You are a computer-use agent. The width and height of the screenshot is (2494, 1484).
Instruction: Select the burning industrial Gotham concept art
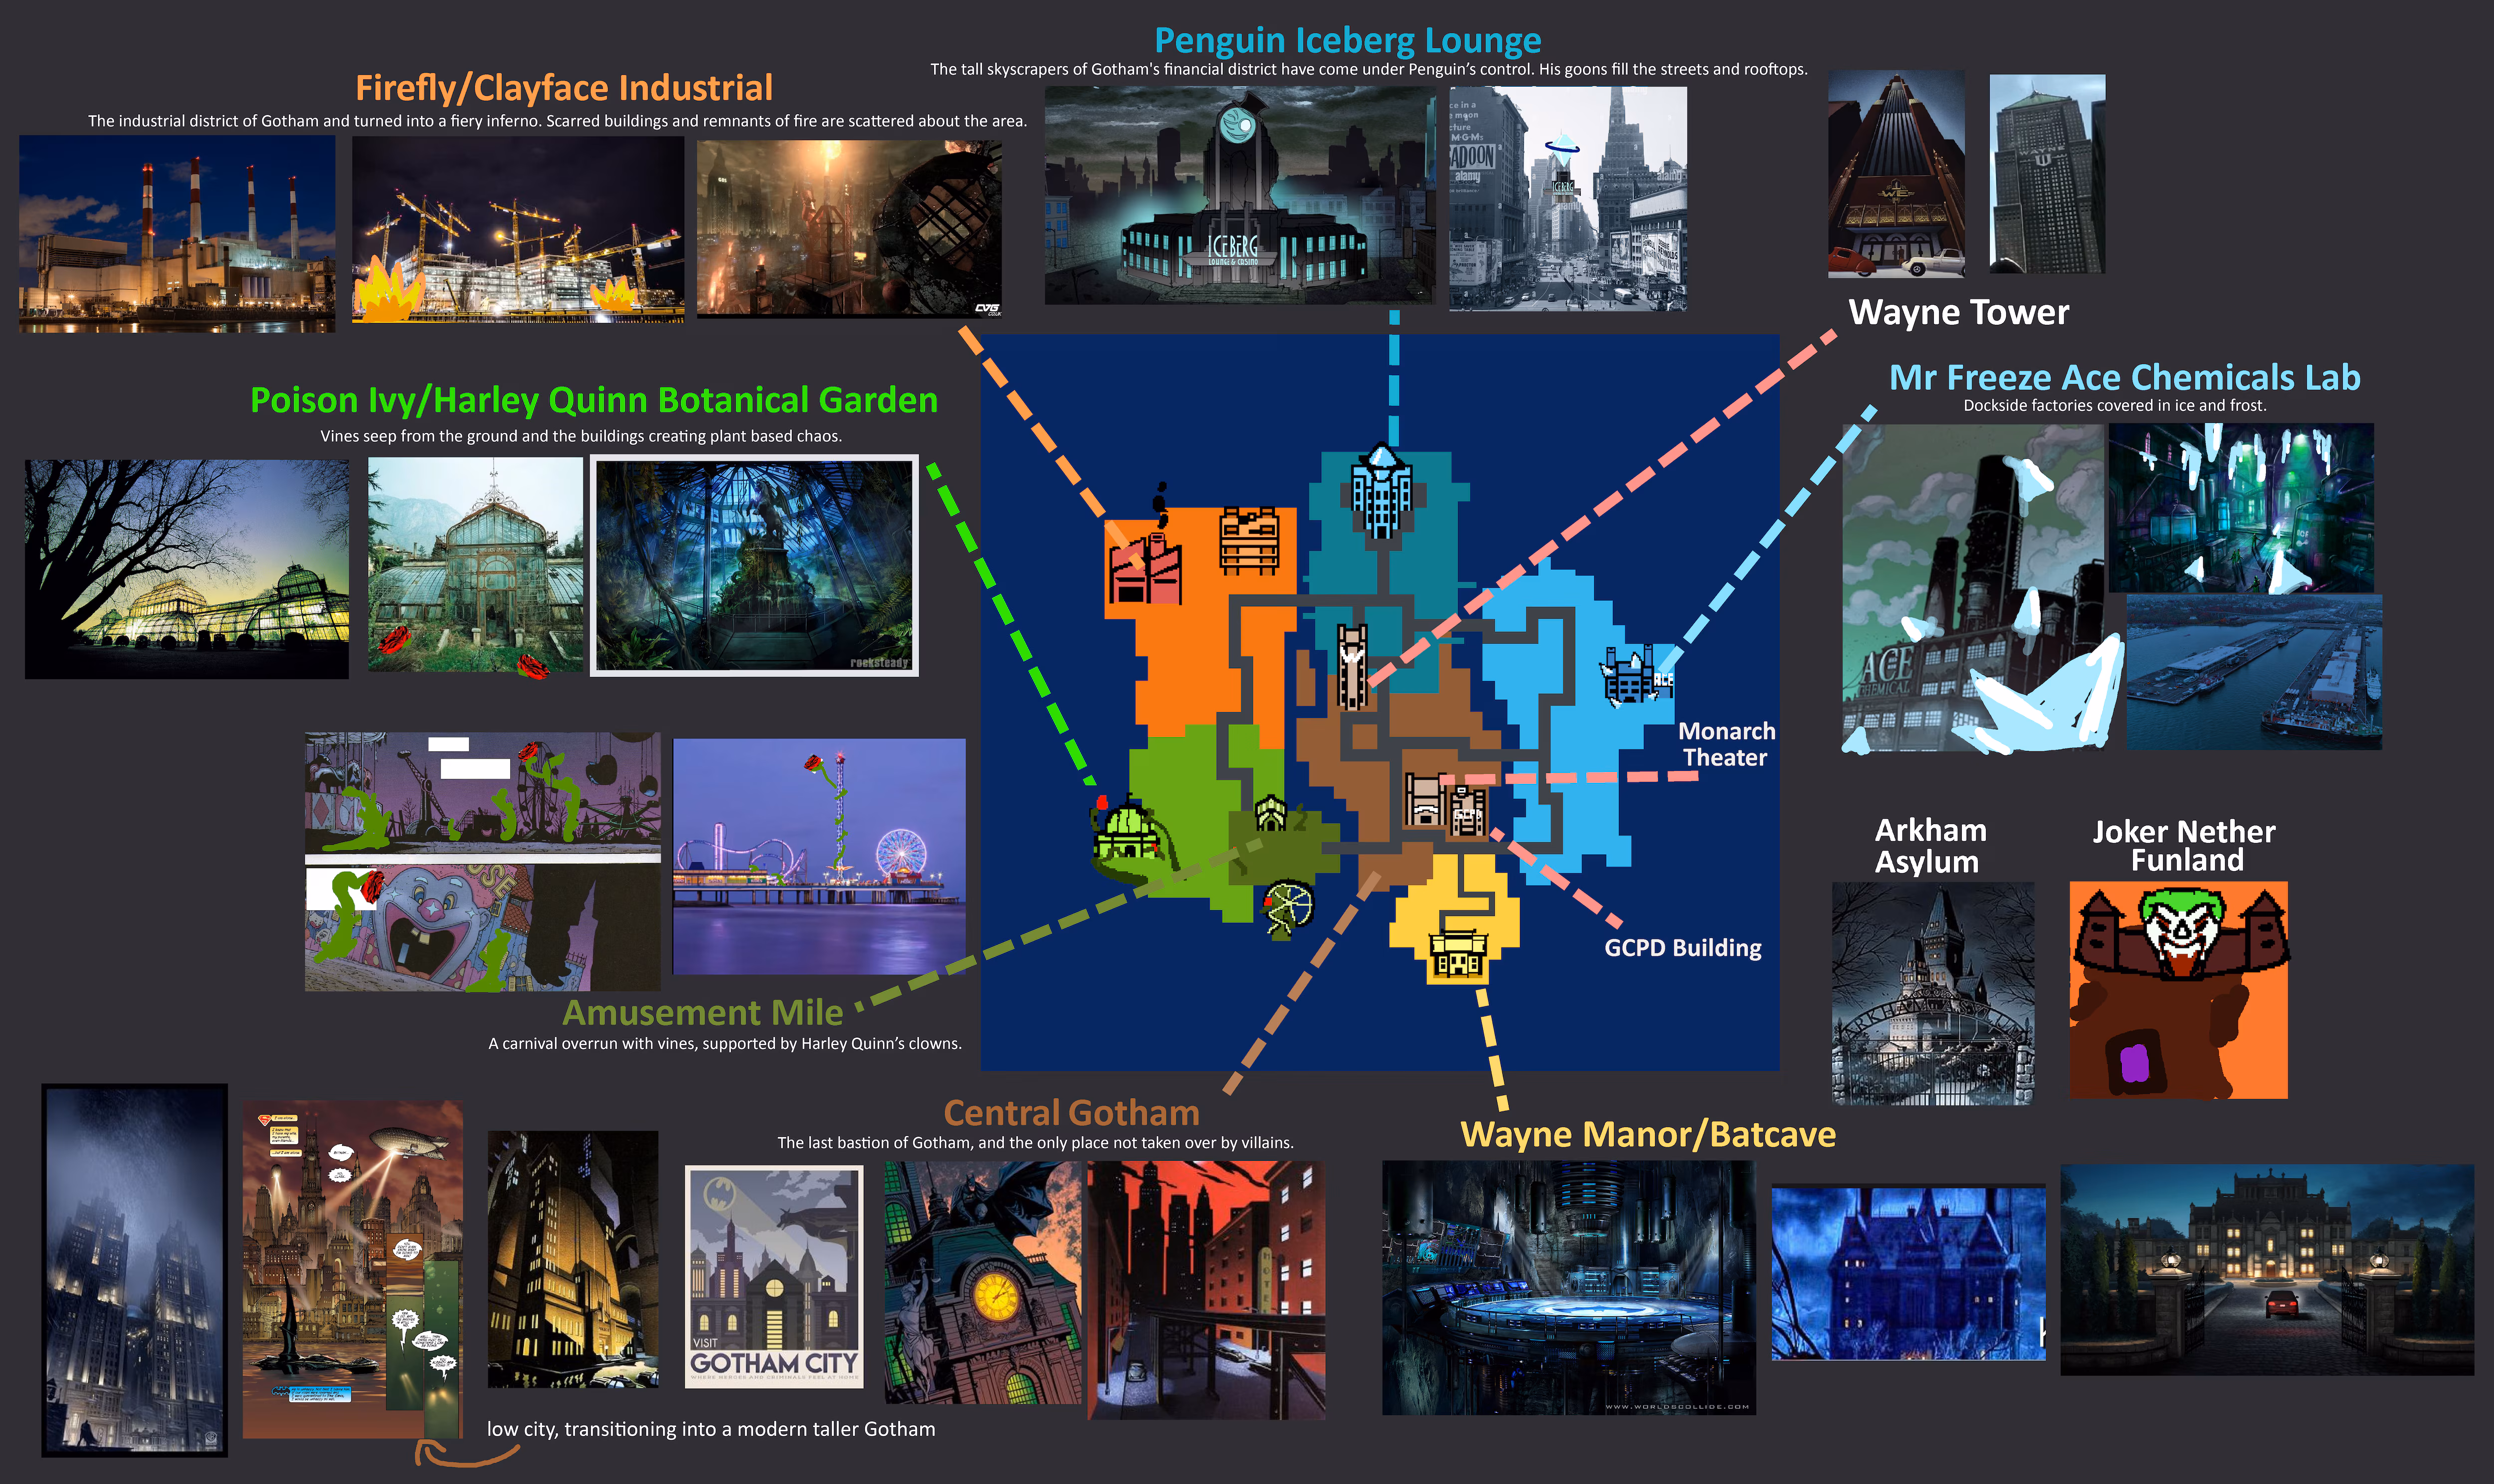click(849, 229)
